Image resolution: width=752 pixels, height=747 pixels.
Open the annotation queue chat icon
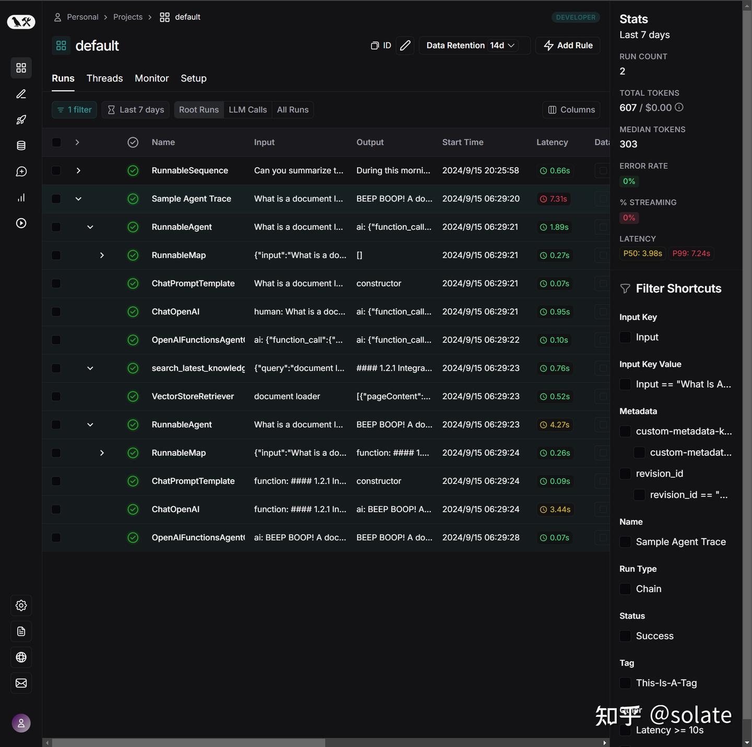(21, 172)
